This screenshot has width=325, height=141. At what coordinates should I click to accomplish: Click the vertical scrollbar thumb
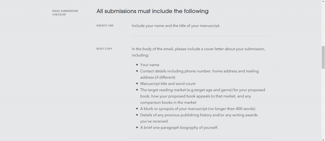(323, 57)
